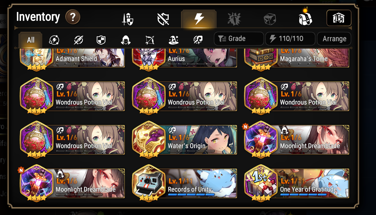Image resolution: width=376 pixels, height=215 pixels.
Task: Tap the 110/110 artifact capacity button
Action: [x=290, y=39]
